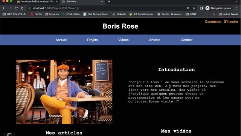Open the Articles menu item
Image resolution: width=241 pixels, height=136 pixels.
point(154,40)
